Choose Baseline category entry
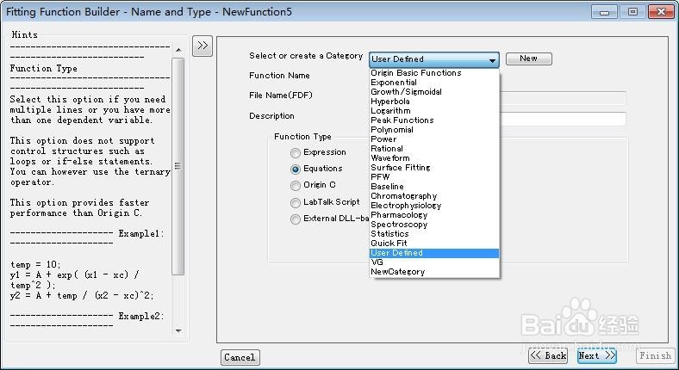The height and width of the screenshot is (370, 679). click(434, 187)
